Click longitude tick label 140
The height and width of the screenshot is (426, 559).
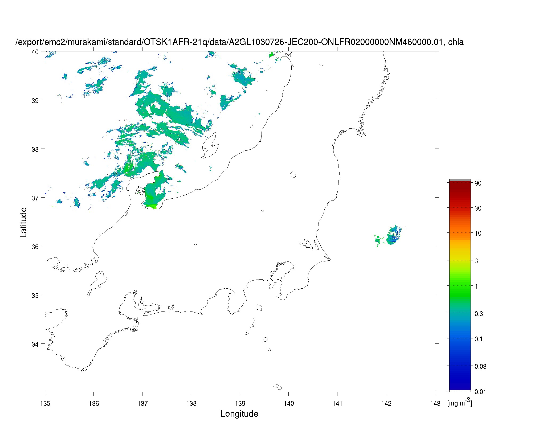tap(289, 404)
